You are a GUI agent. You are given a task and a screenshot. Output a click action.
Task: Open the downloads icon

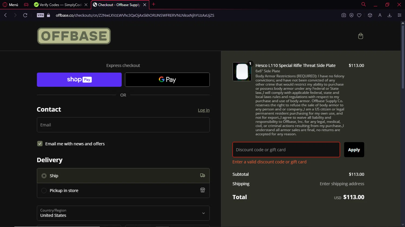tap(390, 15)
